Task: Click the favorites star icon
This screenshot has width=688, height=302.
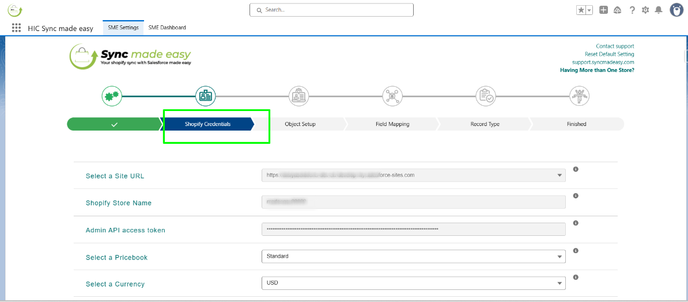Action: [x=581, y=10]
